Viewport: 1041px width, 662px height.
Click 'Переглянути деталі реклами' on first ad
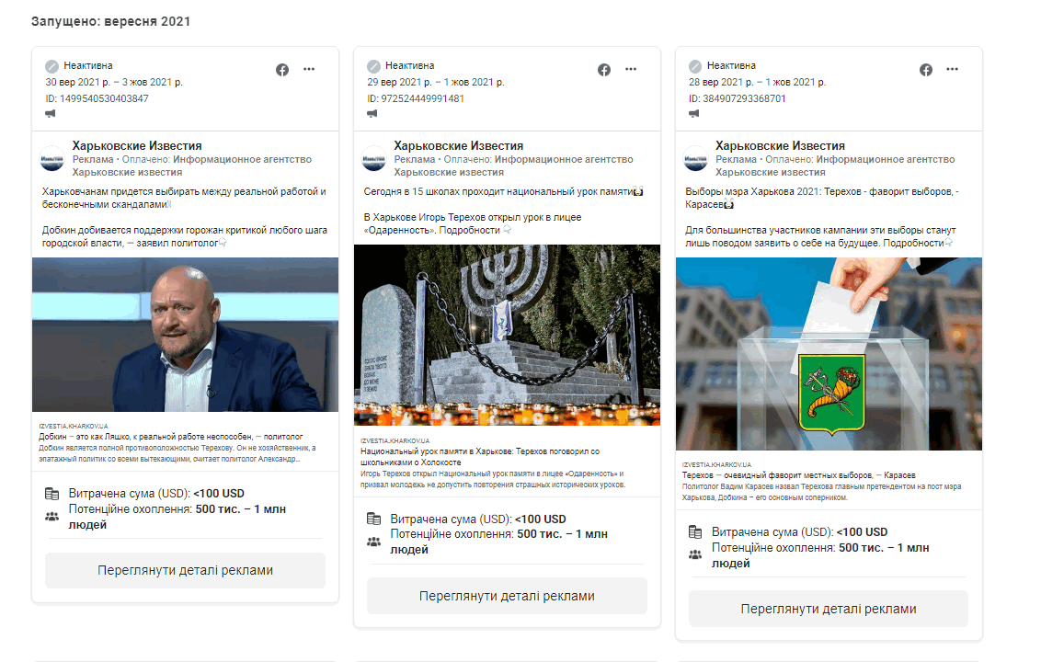[185, 570]
